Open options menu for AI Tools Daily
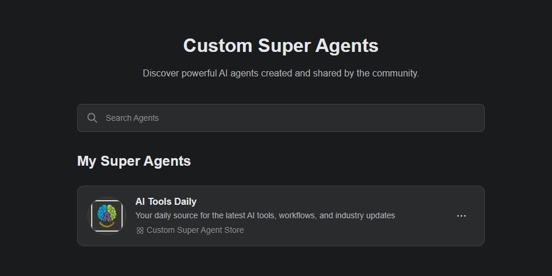The height and width of the screenshot is (276, 552). [461, 216]
